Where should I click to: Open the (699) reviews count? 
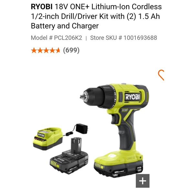tap(71, 50)
